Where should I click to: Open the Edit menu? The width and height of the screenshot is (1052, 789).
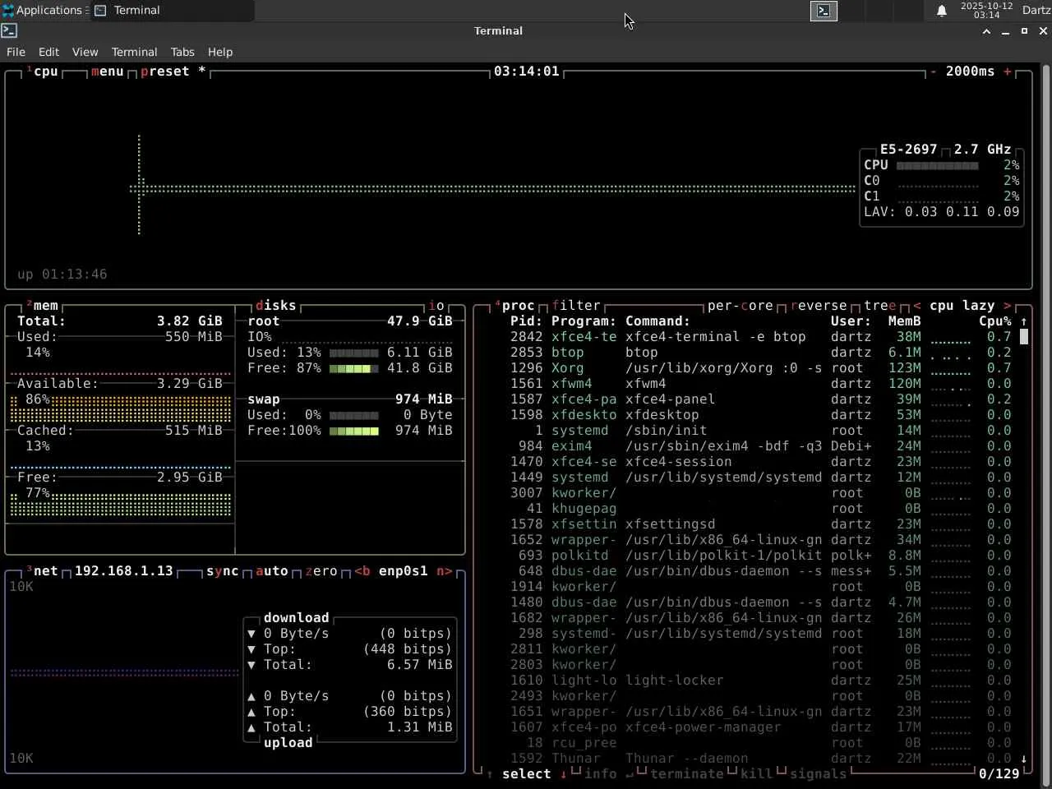(x=48, y=52)
